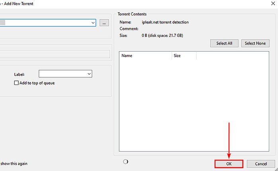Click inside the save location combo box
This screenshot has width=278, height=171.
click(48, 23)
